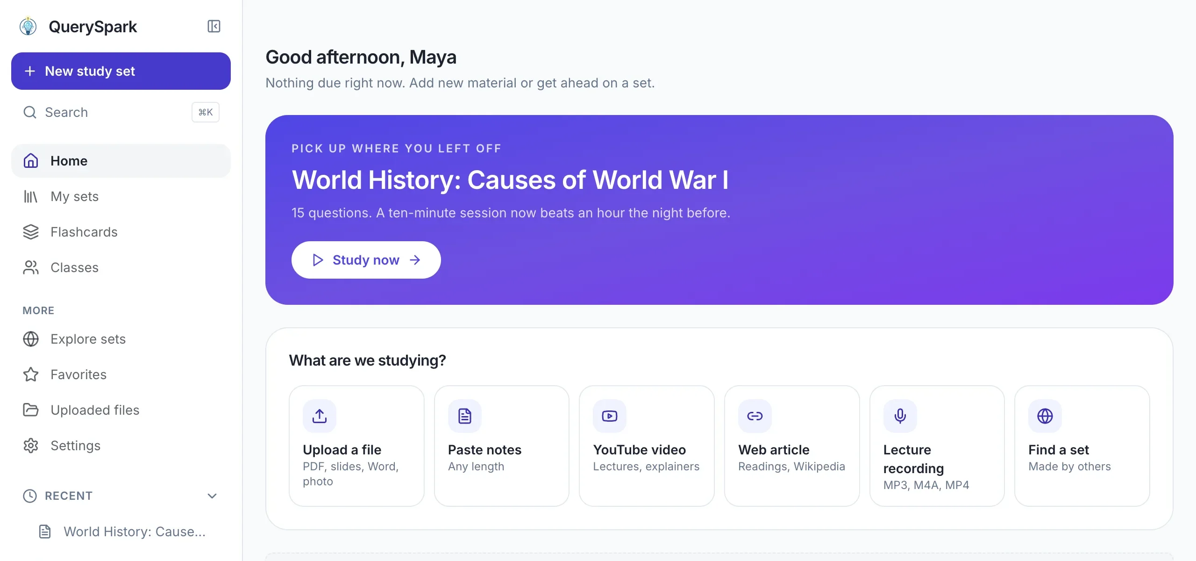Create a New study set
The height and width of the screenshot is (561, 1196).
pyautogui.click(x=121, y=71)
